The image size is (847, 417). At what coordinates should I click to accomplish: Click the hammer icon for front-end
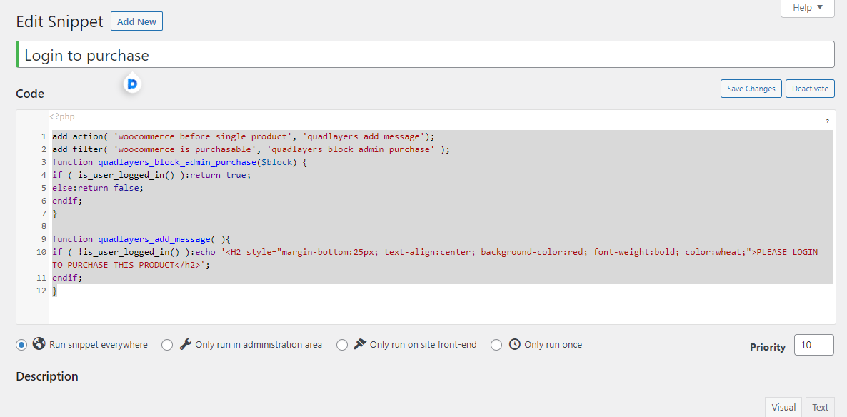tap(360, 344)
